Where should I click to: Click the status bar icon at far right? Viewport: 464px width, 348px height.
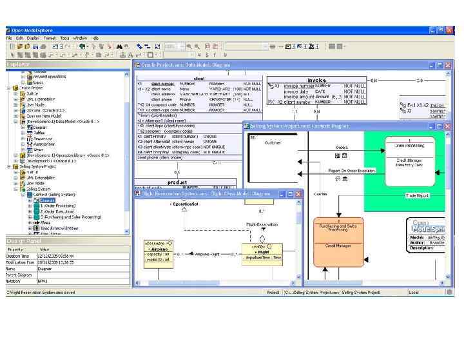click(450, 292)
